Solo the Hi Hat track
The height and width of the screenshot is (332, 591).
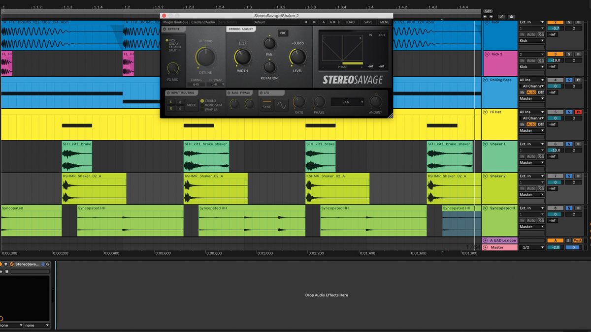[x=569, y=111]
